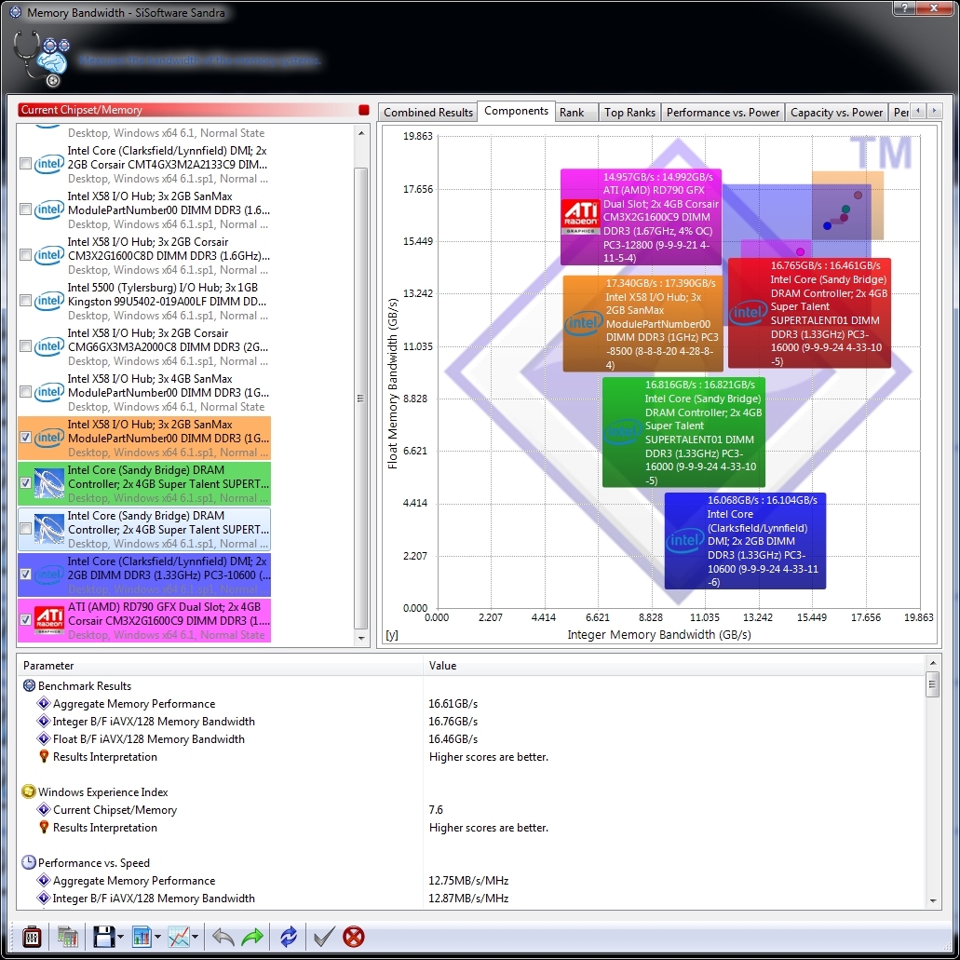Click the tab strip scroll-right arrow
Screen dimensions: 960x960
tap(934, 111)
